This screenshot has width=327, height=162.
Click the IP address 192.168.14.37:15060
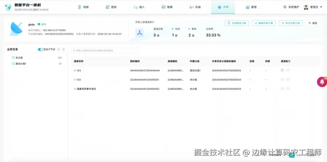pyautogui.click(x=54, y=30)
